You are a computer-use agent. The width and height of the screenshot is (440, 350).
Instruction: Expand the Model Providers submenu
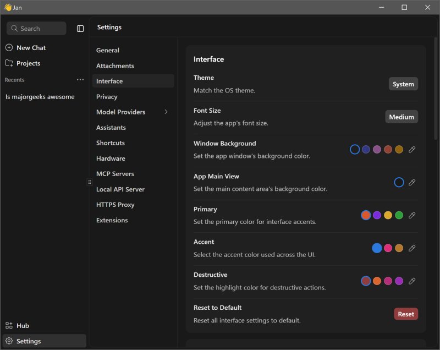pyautogui.click(x=166, y=112)
